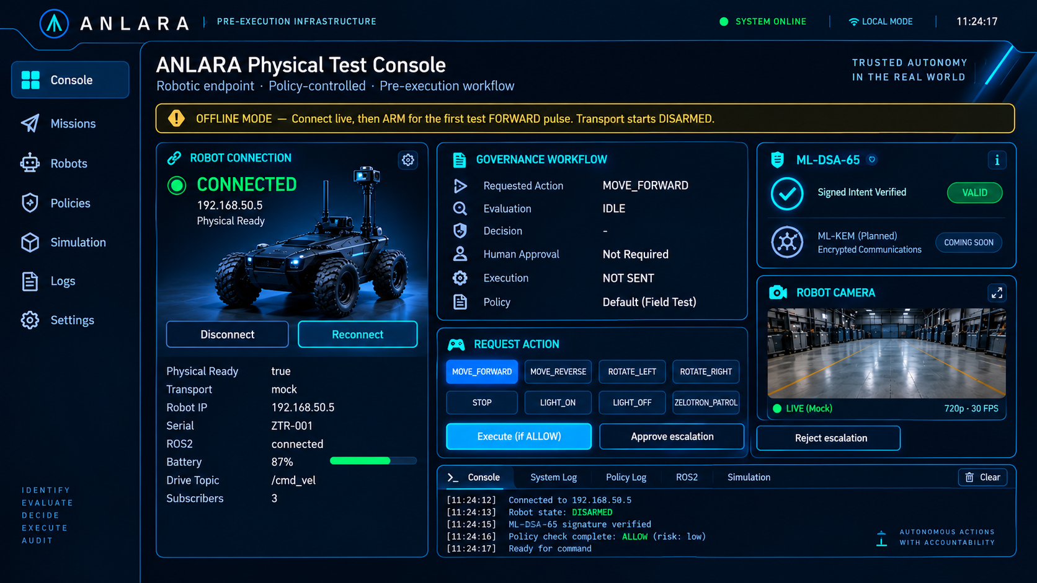1037x583 pixels.
Task: Expand the robot camera to fullscreen
Action: (x=997, y=293)
